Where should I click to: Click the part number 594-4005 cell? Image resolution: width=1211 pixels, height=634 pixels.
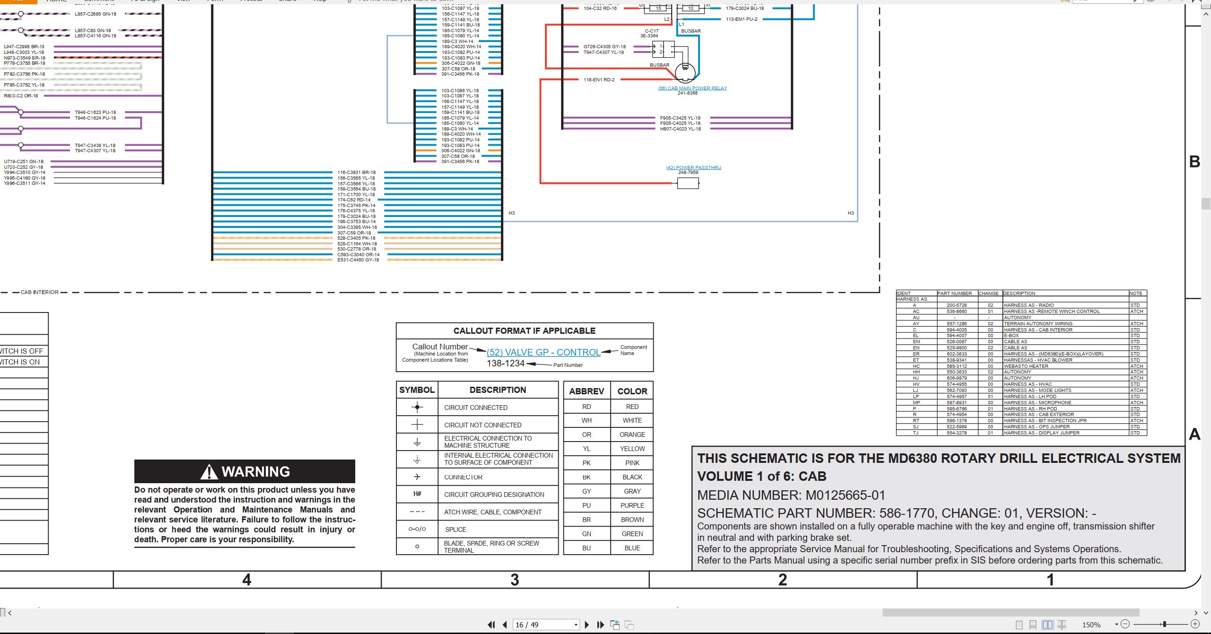click(957, 330)
